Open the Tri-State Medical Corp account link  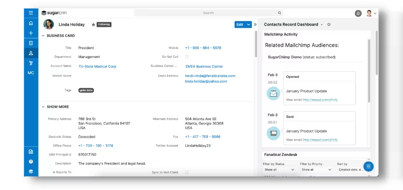coord(97,66)
